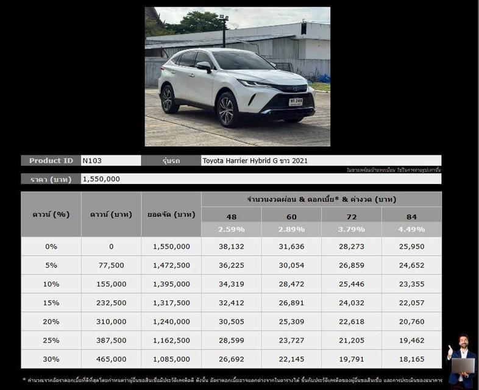
Task: Click down payment amount 232,500
Action: click(111, 303)
